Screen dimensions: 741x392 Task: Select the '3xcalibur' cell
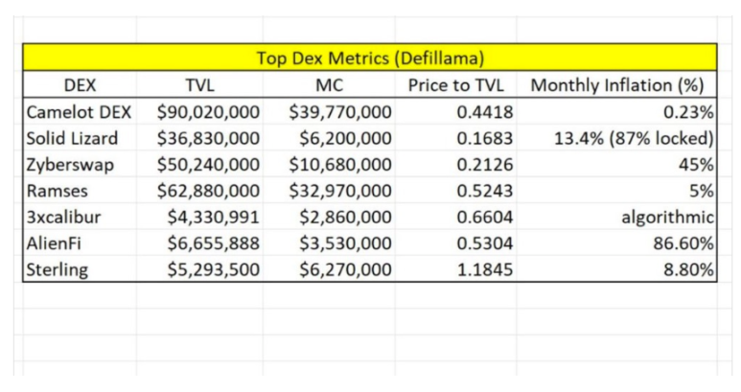[x=80, y=217]
